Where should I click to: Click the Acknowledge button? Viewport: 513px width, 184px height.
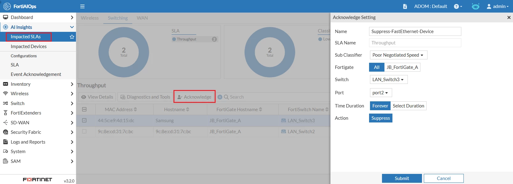194,97
